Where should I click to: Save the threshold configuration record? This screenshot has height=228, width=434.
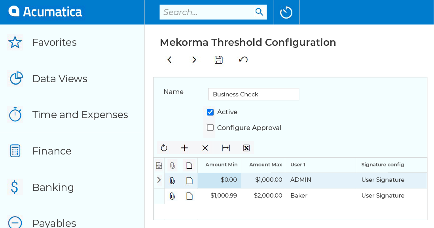pos(218,59)
